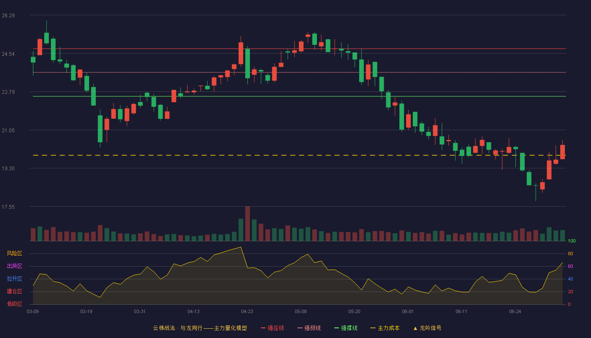Click the 05-08 date label
Screen dimensions: 591x338
(301, 311)
